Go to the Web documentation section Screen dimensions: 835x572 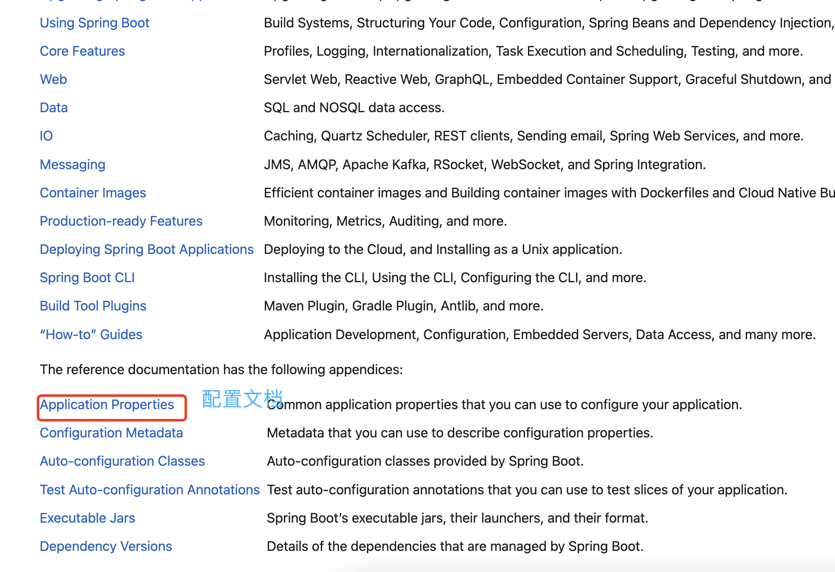point(53,79)
